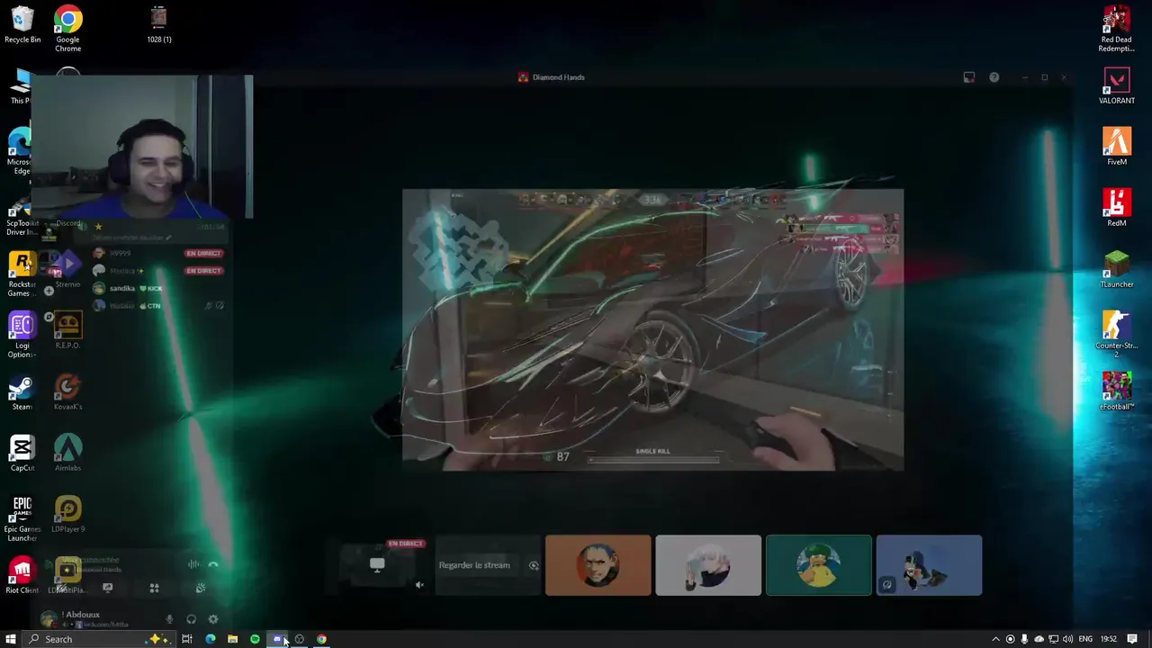1152x648 pixels.
Task: Open the Epic Games Launcher shortcut
Action: click(22, 519)
